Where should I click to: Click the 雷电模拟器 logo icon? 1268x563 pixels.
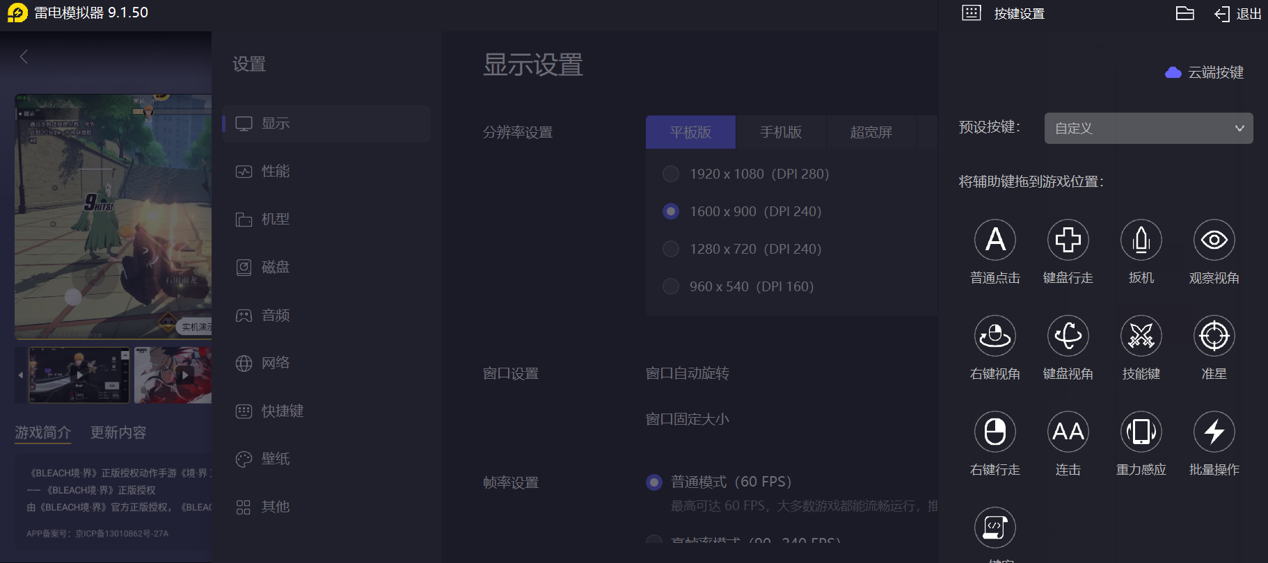17,13
